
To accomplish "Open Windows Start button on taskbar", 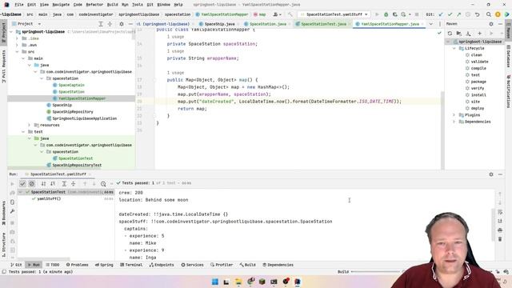I will point(215,282).
